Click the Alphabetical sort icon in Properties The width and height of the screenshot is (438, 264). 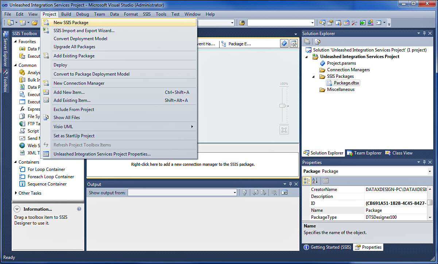(315, 180)
